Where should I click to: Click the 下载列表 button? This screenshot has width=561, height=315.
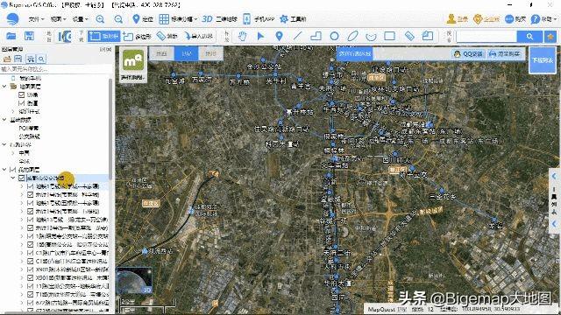pyautogui.click(x=543, y=60)
